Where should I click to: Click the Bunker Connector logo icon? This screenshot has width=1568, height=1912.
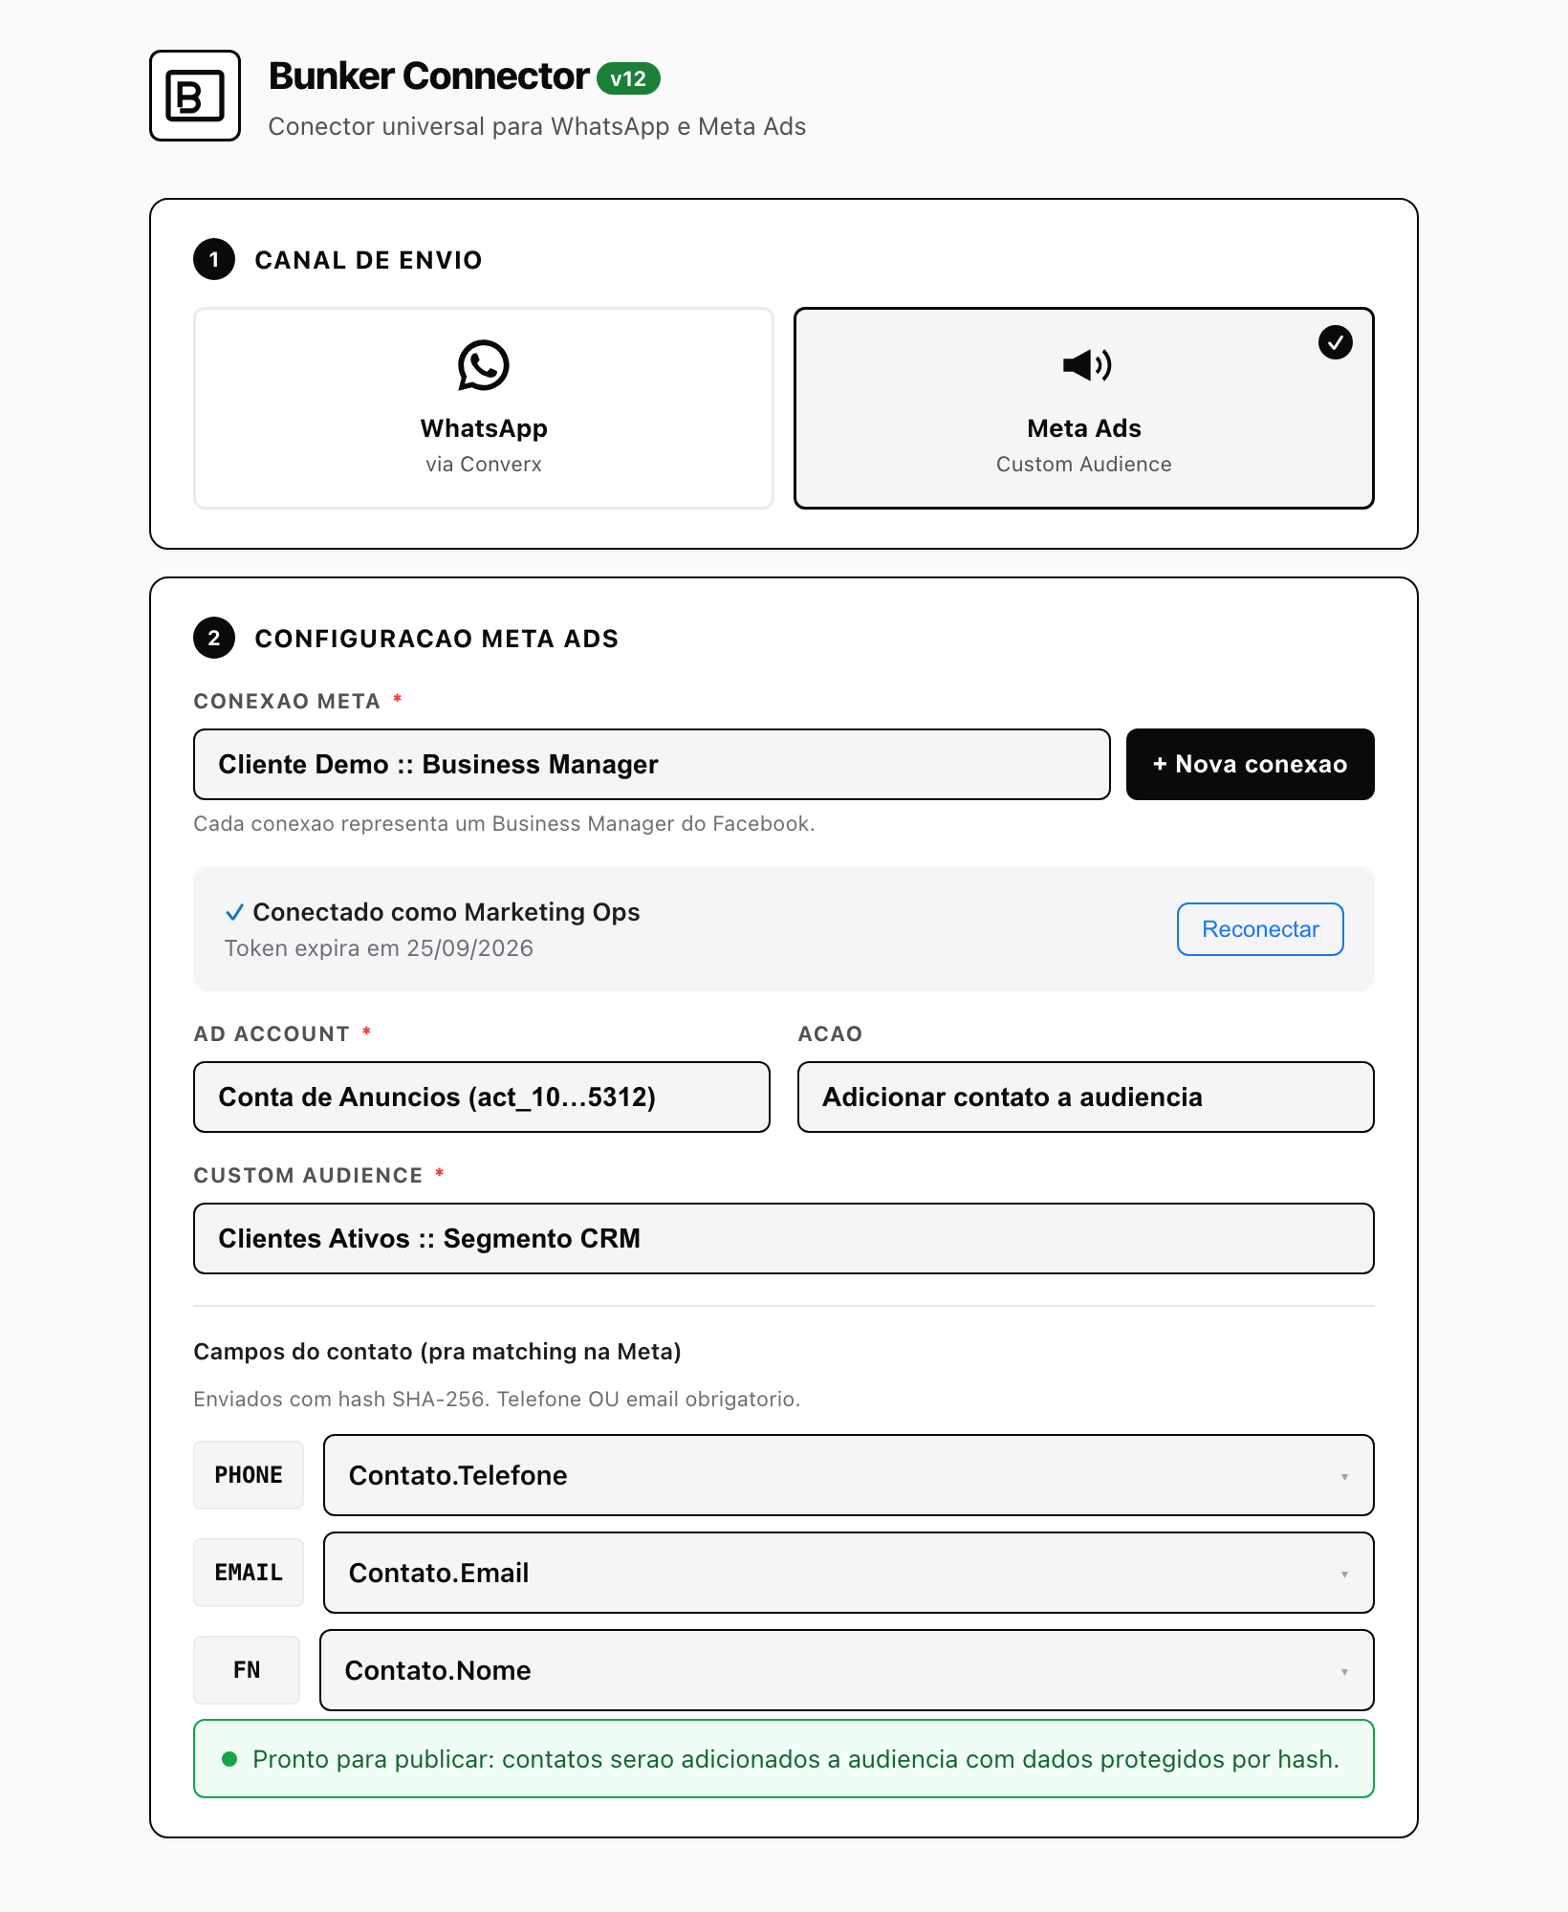(195, 96)
